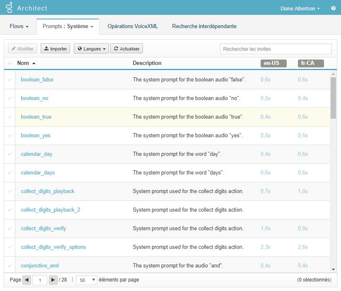Click the help question mark icon
The image size is (341, 291).
tap(334, 7)
